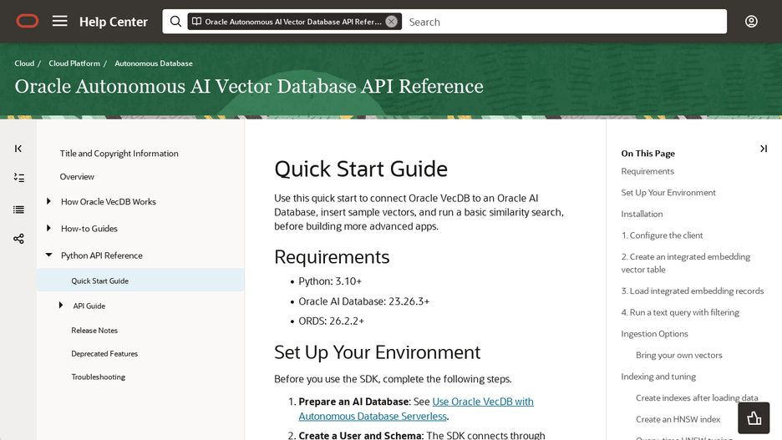Screen dimensions: 782x440
Task: Click the list view sidebar icon
Action: click(x=18, y=210)
